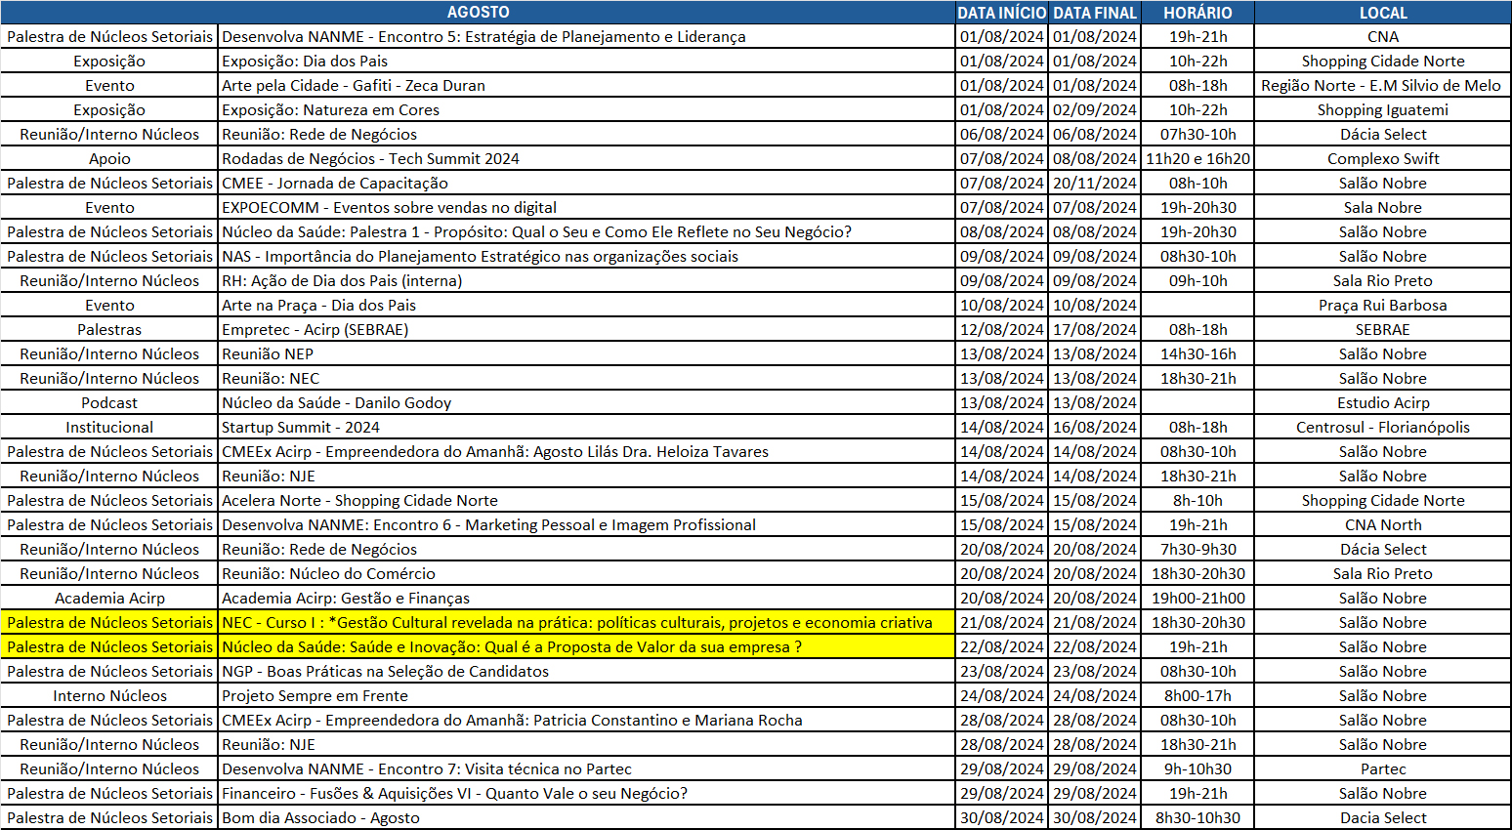Select 'Academia Acirp: Gestão e Finanças' cell
The image size is (1512, 830).
click(586, 598)
